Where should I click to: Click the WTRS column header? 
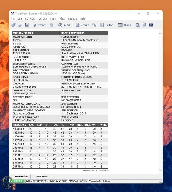click(103, 125)
